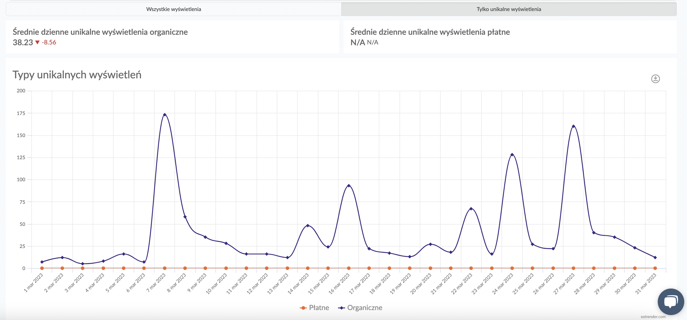Click the red decrease triangle indicator
Viewport: 687px width, 320px height.
click(38, 42)
